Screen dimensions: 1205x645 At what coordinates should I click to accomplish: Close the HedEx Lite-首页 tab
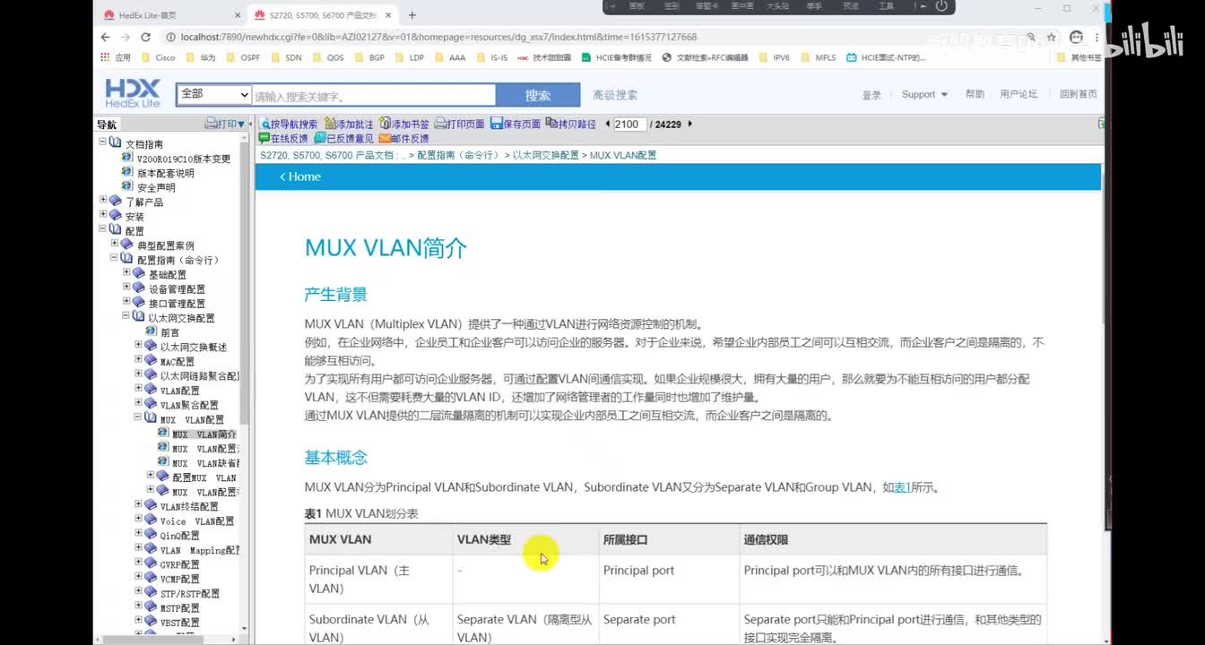[x=238, y=15]
